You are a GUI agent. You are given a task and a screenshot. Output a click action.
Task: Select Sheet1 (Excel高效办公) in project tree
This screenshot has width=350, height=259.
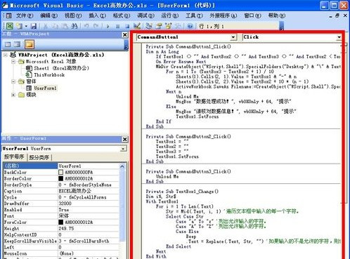(61, 68)
